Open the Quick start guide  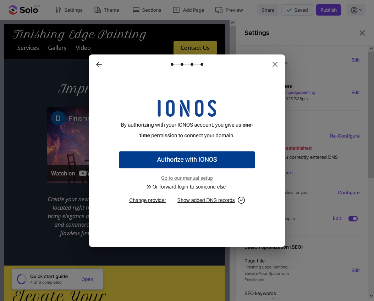[x=87, y=279]
